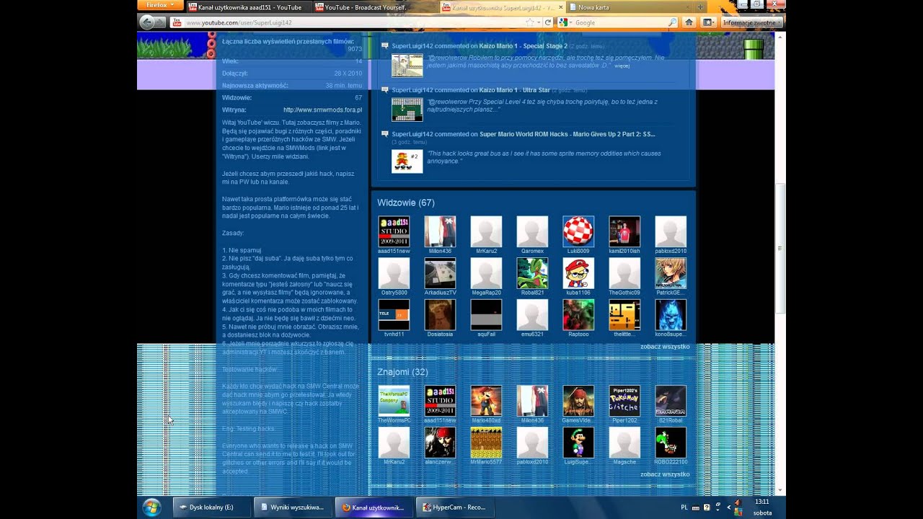Expand comment with the więcej link
Image resolution: width=923 pixels, height=519 pixels.
(622, 66)
